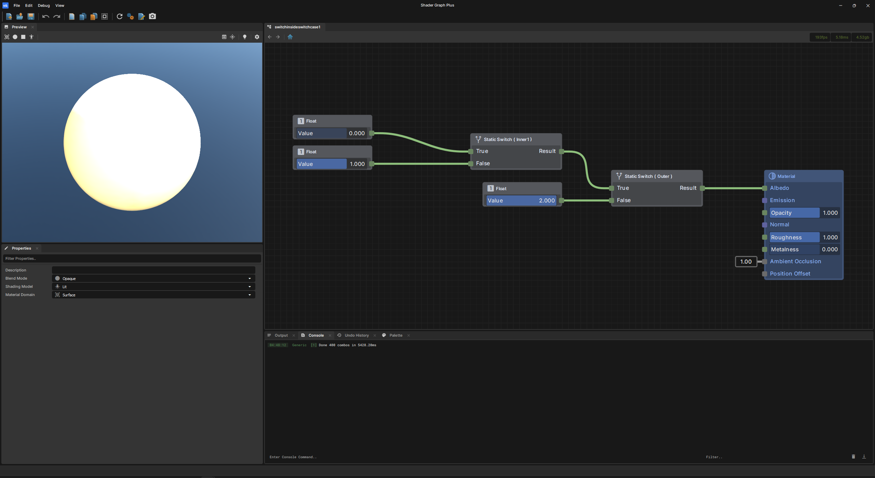Undo the last action
Image resolution: width=875 pixels, height=478 pixels.
pyautogui.click(x=45, y=16)
